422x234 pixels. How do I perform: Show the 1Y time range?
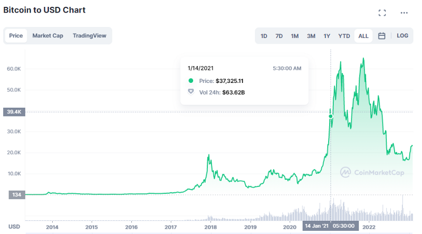tap(327, 36)
